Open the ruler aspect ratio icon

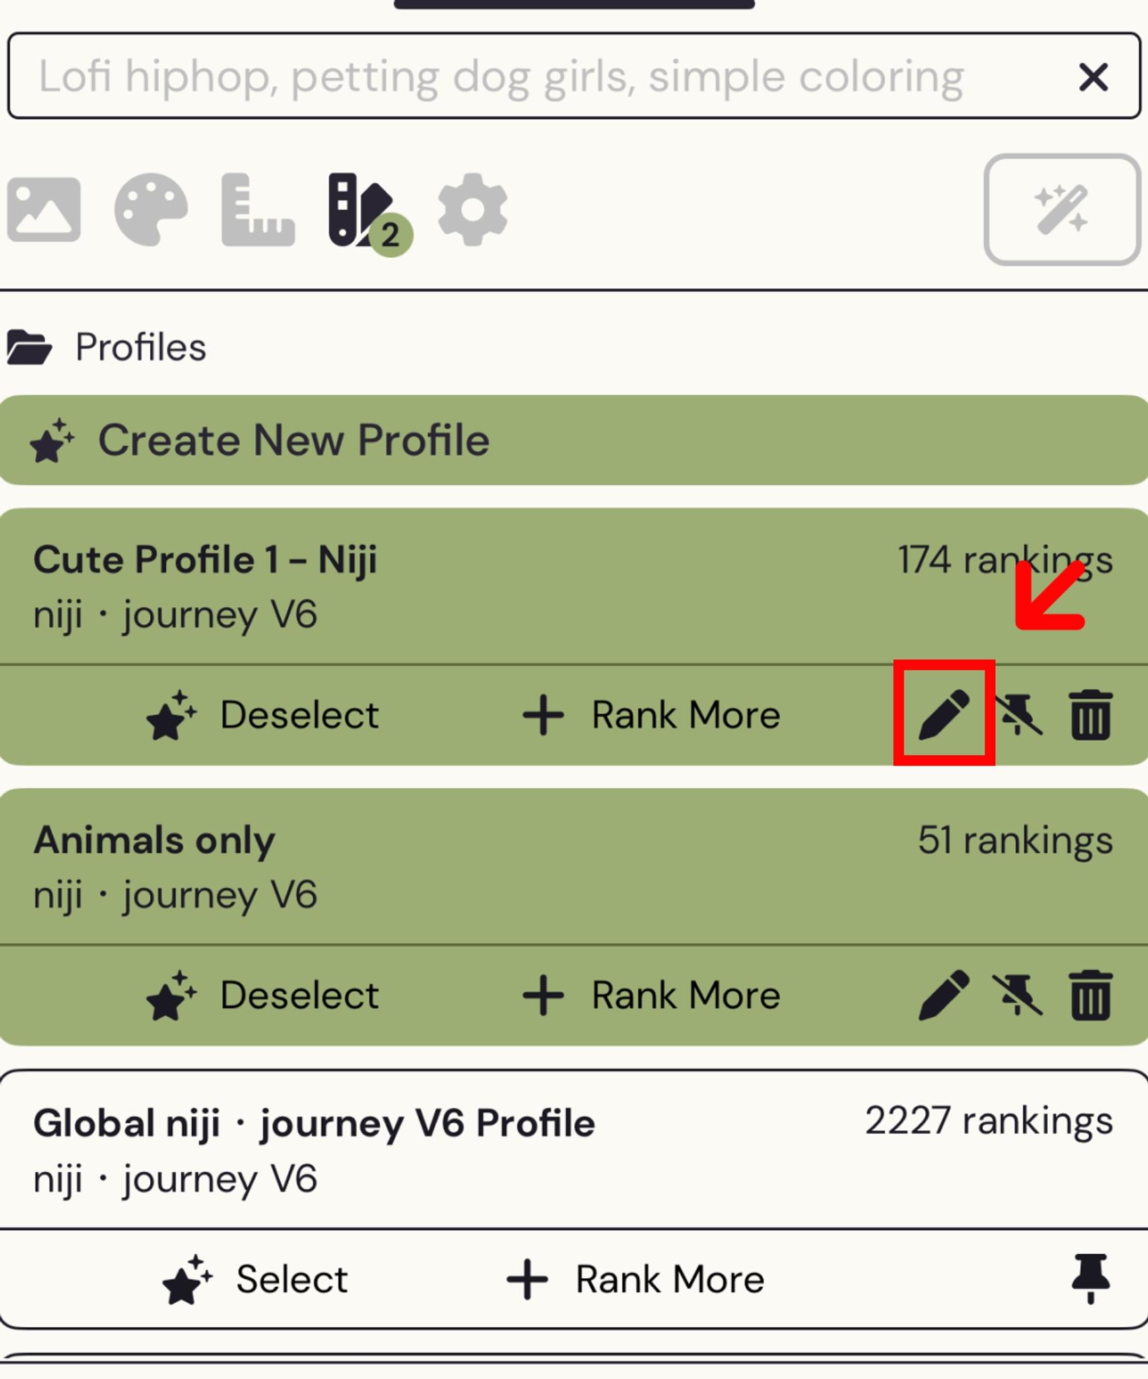coord(258,209)
